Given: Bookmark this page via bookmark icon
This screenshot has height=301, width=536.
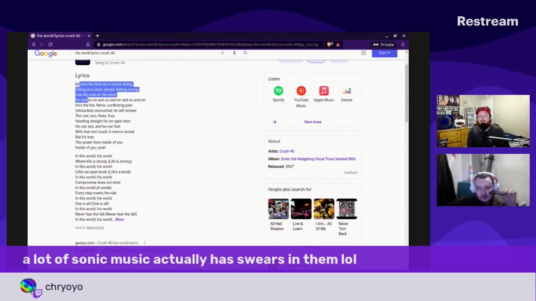Looking at the screenshot, I should click(88, 44).
